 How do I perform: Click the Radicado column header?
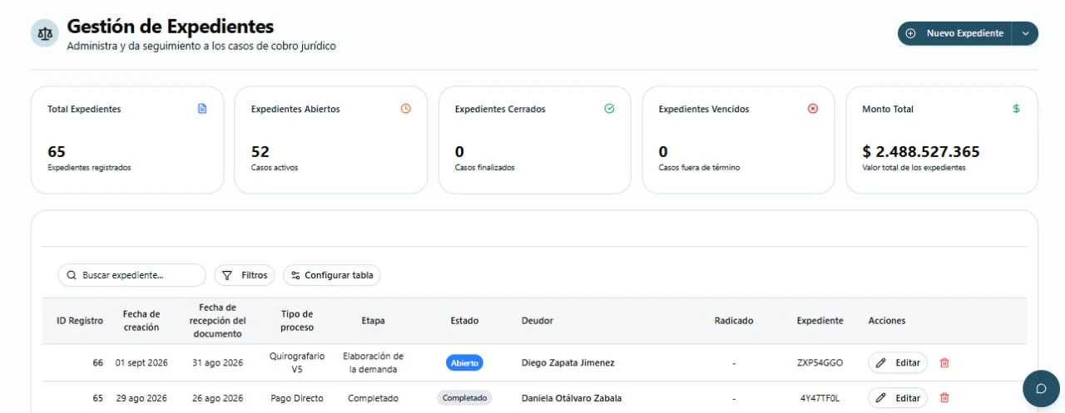click(x=734, y=321)
